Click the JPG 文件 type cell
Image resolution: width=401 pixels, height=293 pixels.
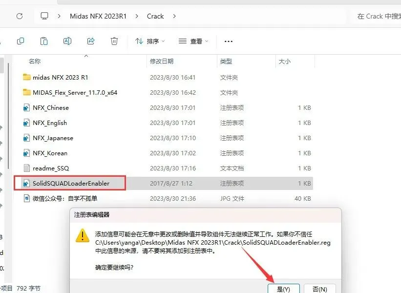click(232, 198)
